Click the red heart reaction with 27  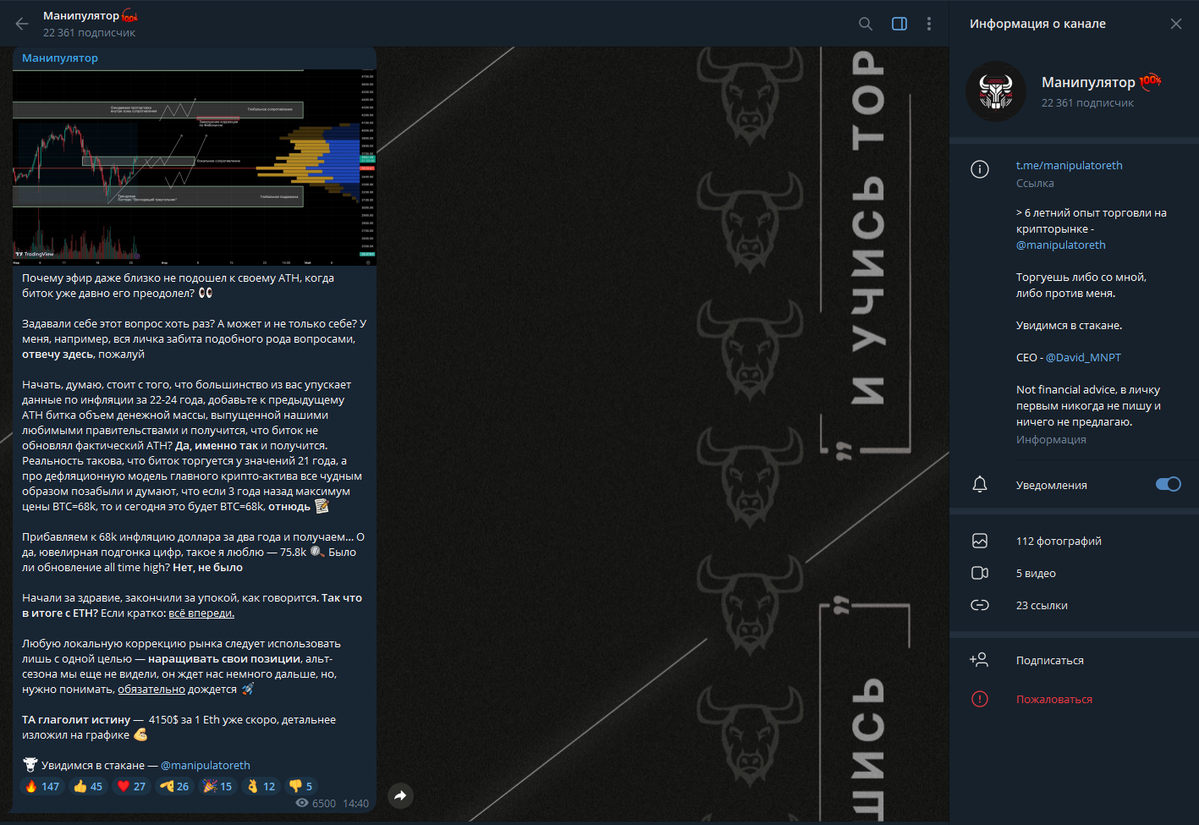click(x=131, y=786)
